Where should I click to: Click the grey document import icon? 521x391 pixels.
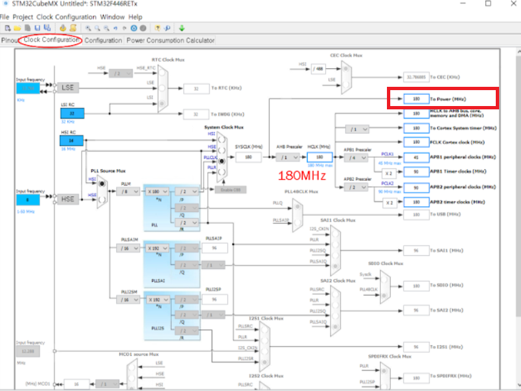pyautogui.click(x=28, y=28)
